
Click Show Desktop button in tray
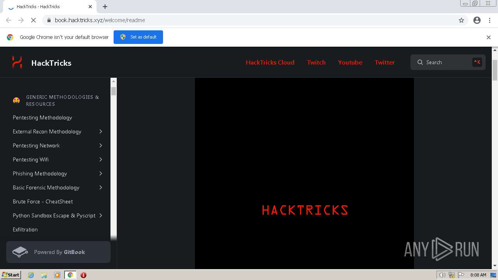[493, 275]
